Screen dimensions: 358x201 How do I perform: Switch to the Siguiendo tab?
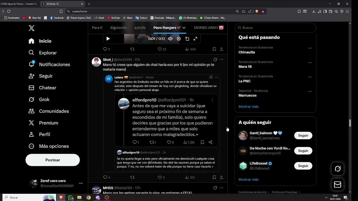pos(118,28)
